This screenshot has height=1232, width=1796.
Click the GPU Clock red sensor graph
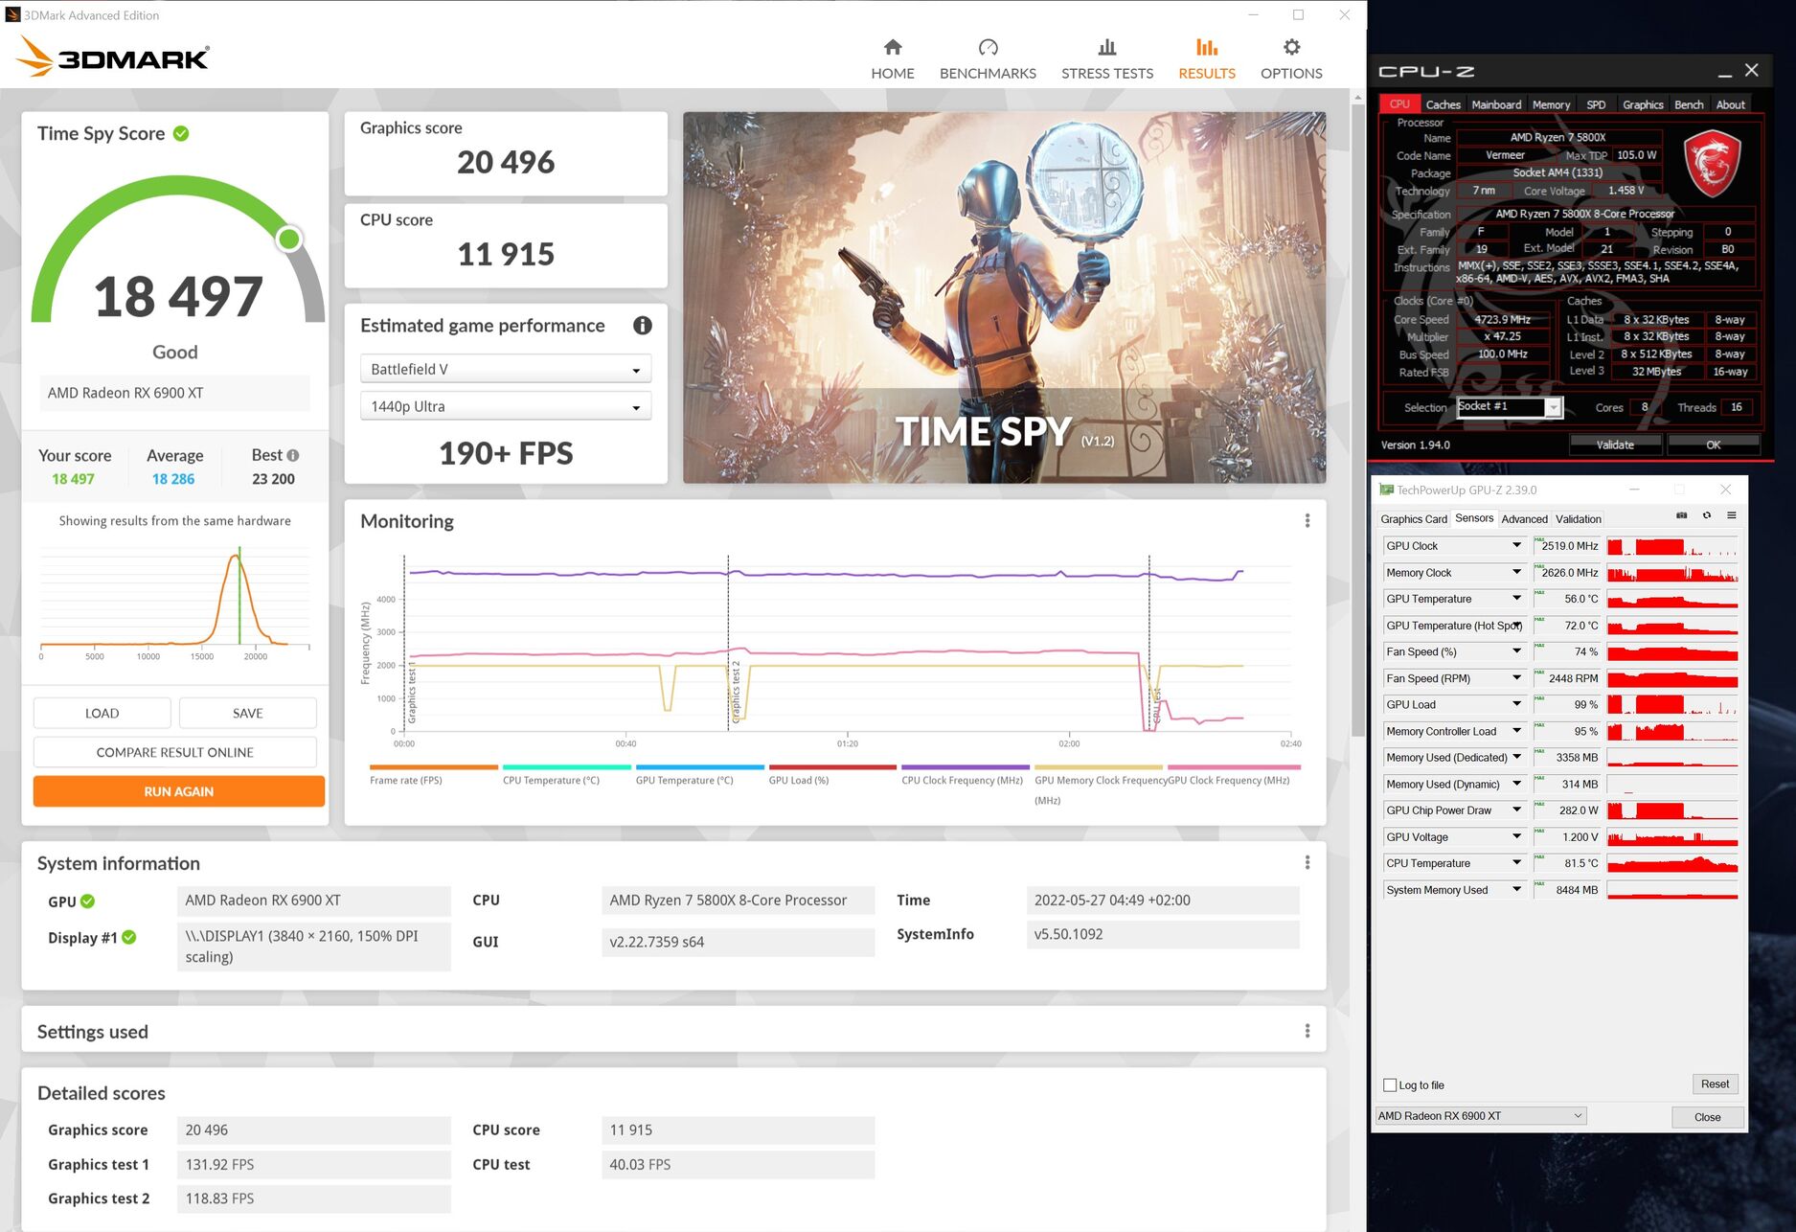pyautogui.click(x=1671, y=546)
